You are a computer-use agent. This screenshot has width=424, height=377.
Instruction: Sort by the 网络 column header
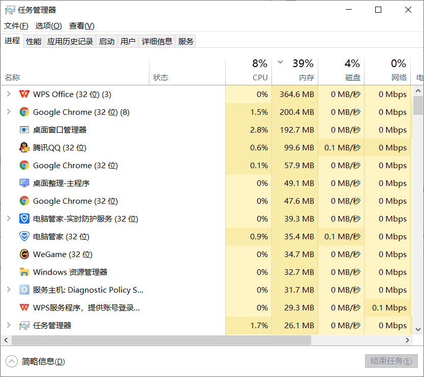coord(387,72)
